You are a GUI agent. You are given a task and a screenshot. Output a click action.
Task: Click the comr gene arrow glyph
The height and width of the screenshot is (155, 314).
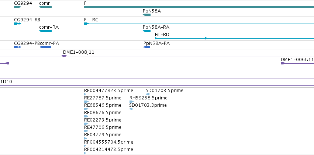pos(45,7)
